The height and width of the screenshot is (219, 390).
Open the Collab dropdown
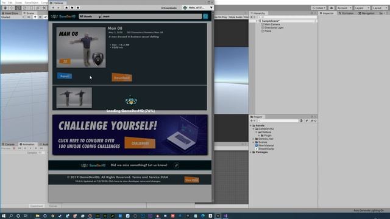coord(319,8)
